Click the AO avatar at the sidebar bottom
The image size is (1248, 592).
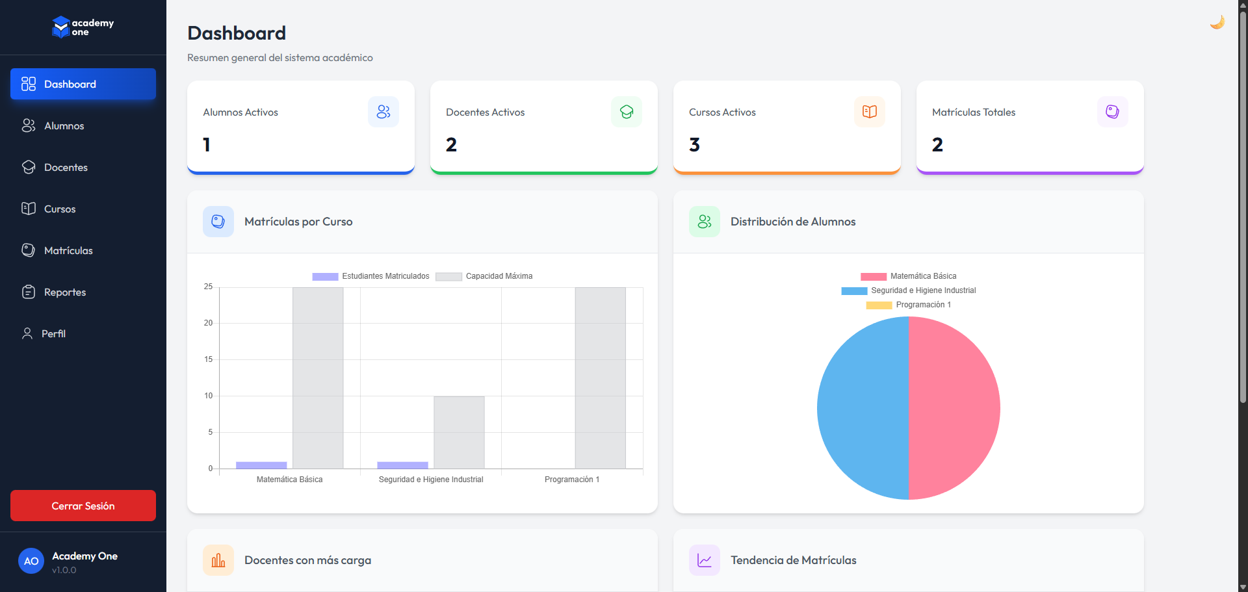(31, 561)
